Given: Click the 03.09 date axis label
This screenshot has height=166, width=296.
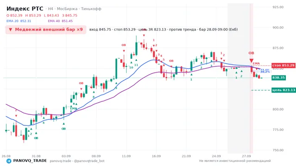Looking at the screenshot, I should pyautogui.click(x=66, y=156).
